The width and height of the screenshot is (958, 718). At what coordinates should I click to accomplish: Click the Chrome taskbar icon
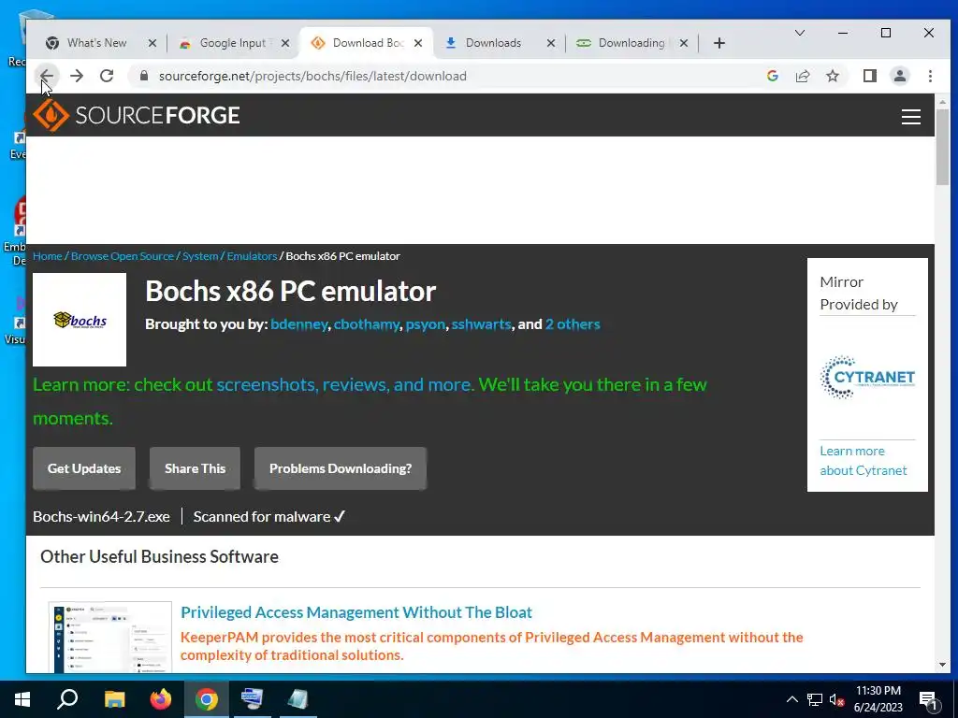click(207, 699)
